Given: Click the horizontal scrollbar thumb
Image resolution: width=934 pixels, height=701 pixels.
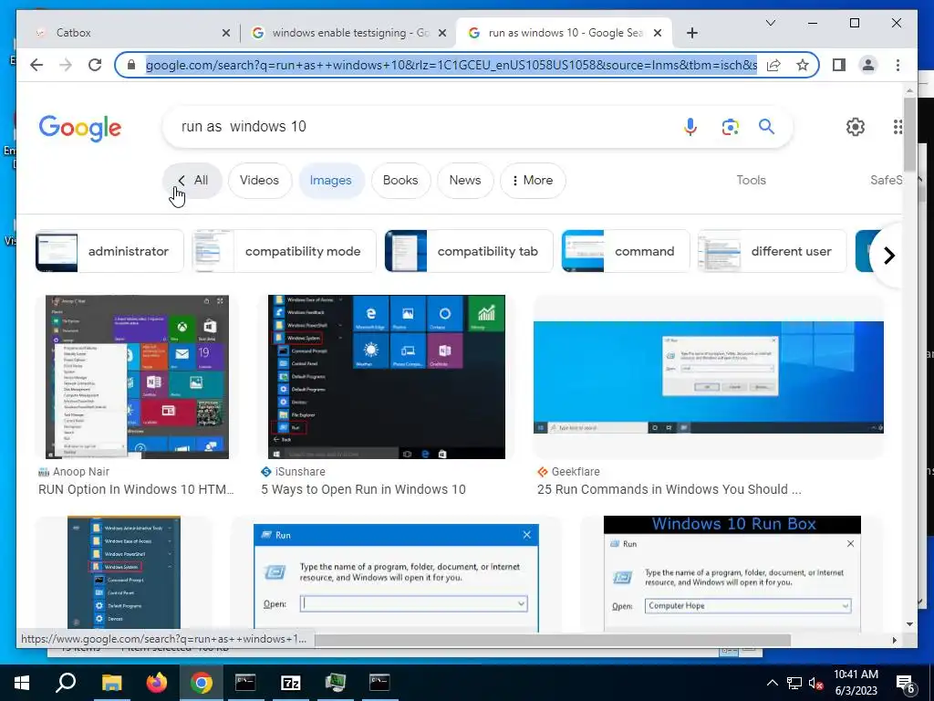Looking at the screenshot, I should point(552,640).
